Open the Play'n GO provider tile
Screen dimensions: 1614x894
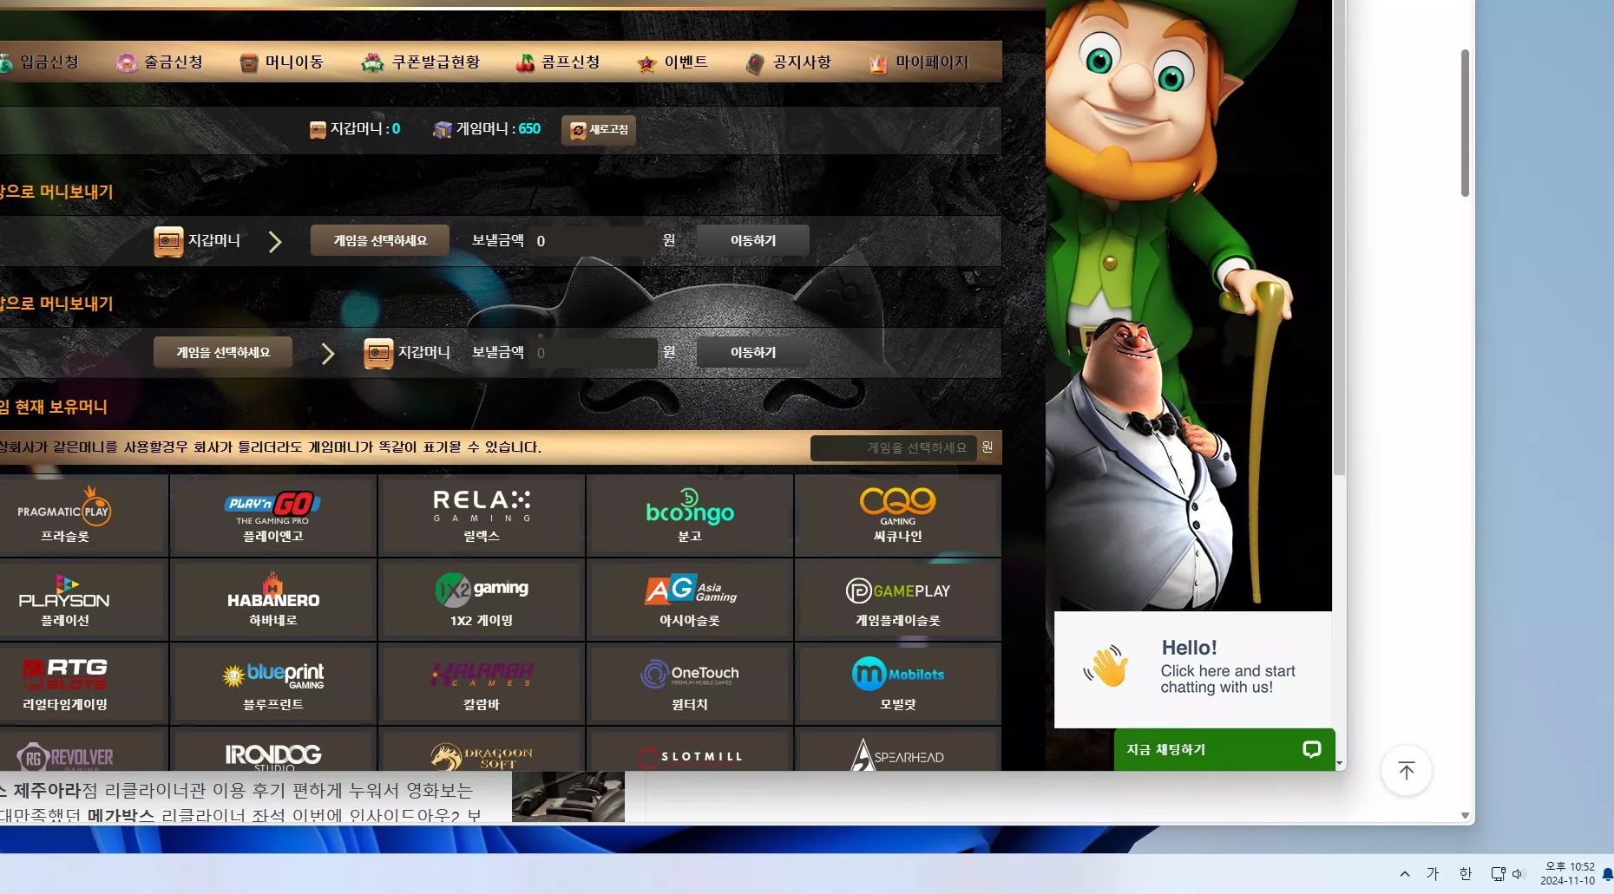273,515
